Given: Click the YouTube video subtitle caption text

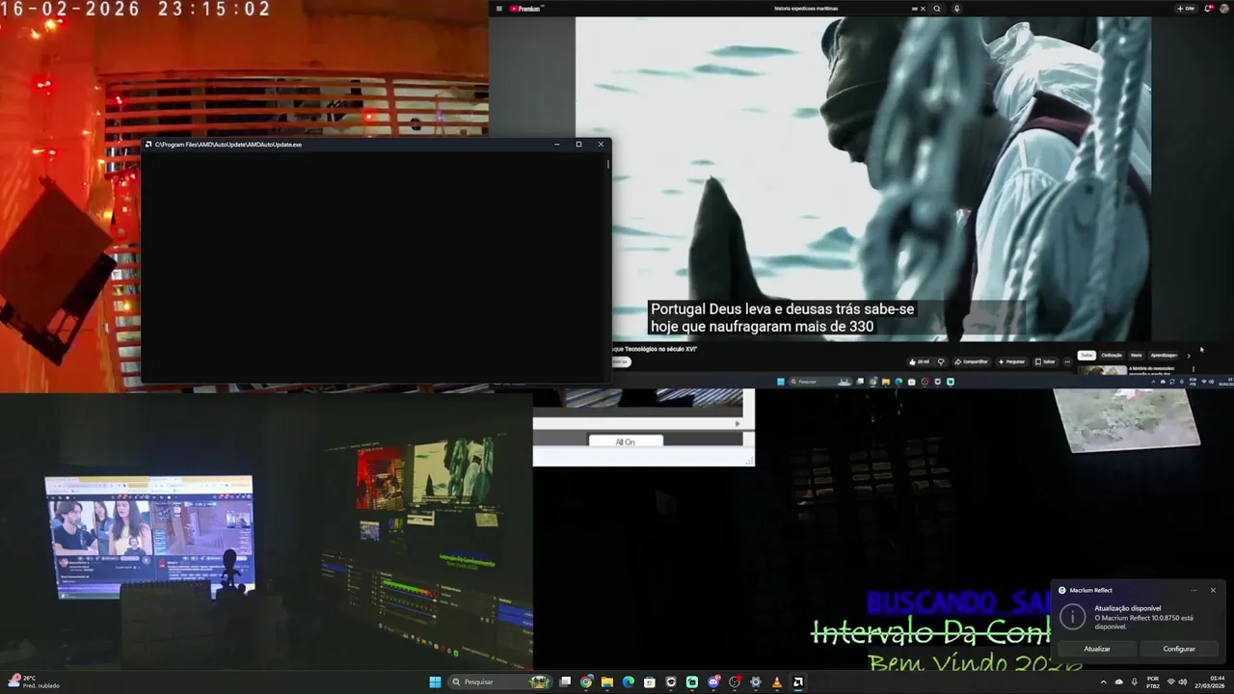Looking at the screenshot, I should (782, 318).
